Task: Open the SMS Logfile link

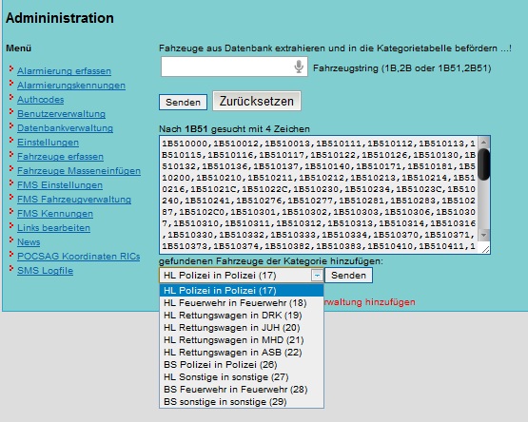Action: pos(45,271)
